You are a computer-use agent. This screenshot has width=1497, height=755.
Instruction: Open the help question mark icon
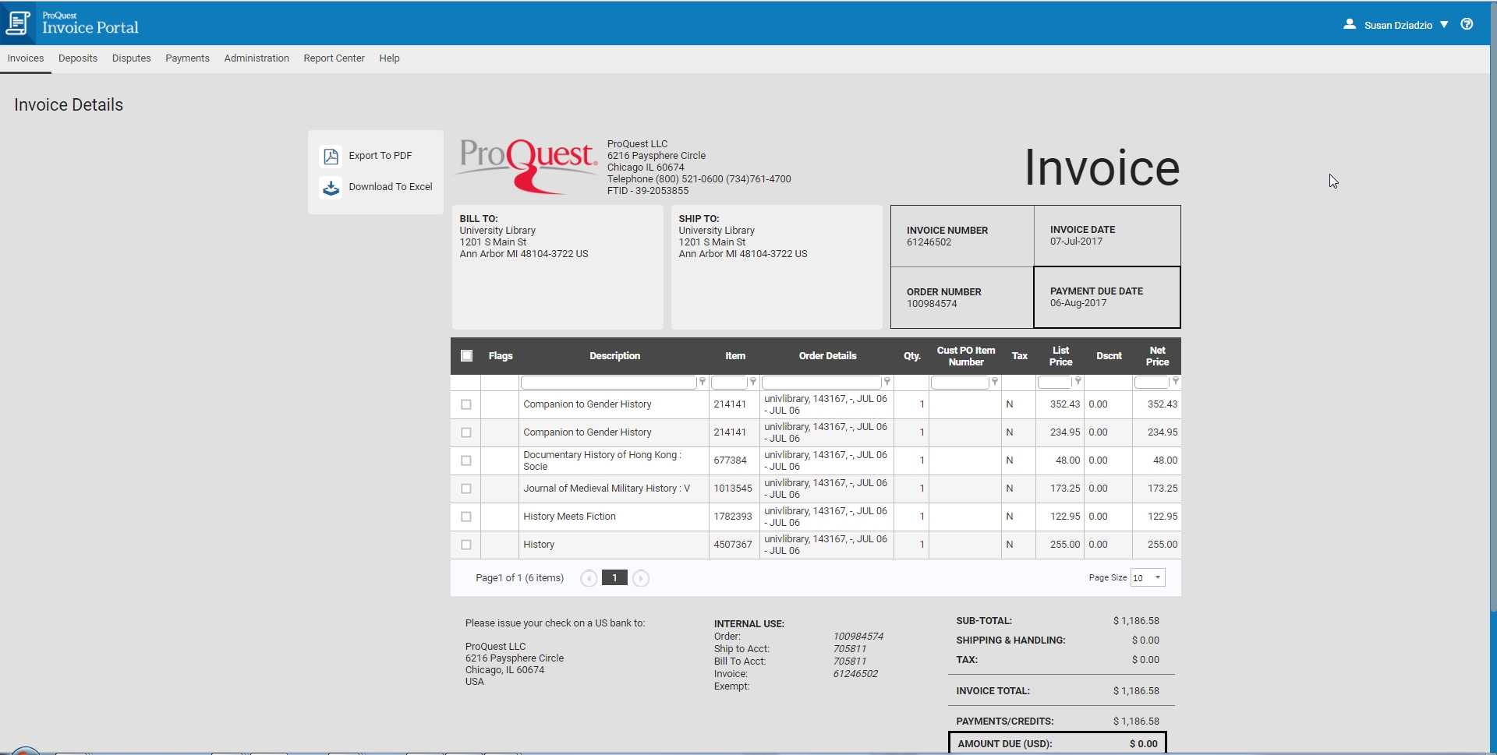pyautogui.click(x=1467, y=24)
